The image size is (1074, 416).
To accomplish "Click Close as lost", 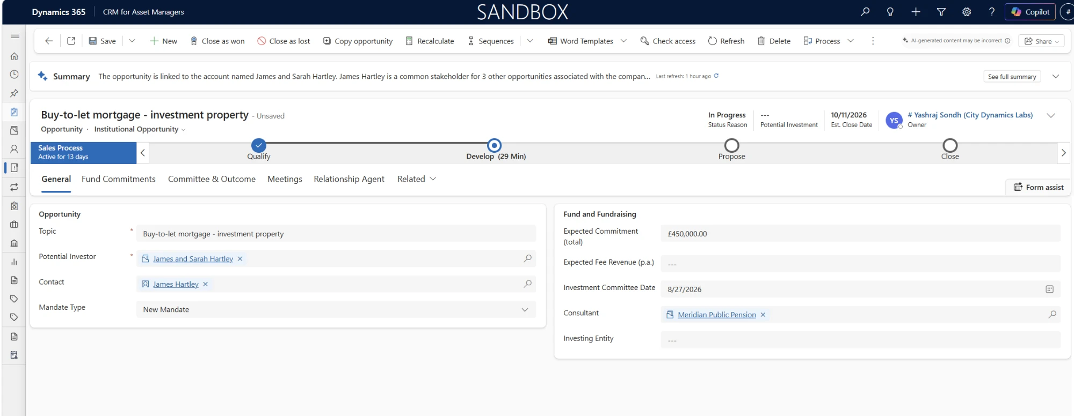I will (x=284, y=41).
